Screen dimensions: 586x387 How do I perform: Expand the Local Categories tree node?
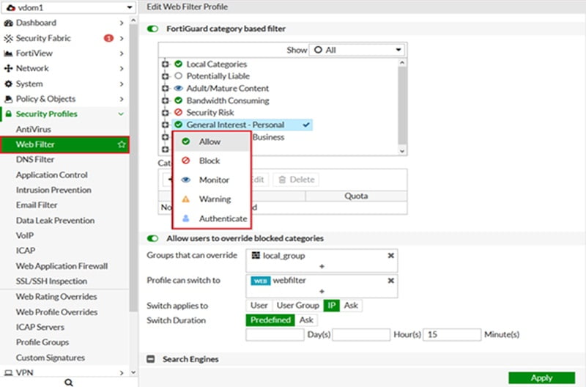coord(166,64)
